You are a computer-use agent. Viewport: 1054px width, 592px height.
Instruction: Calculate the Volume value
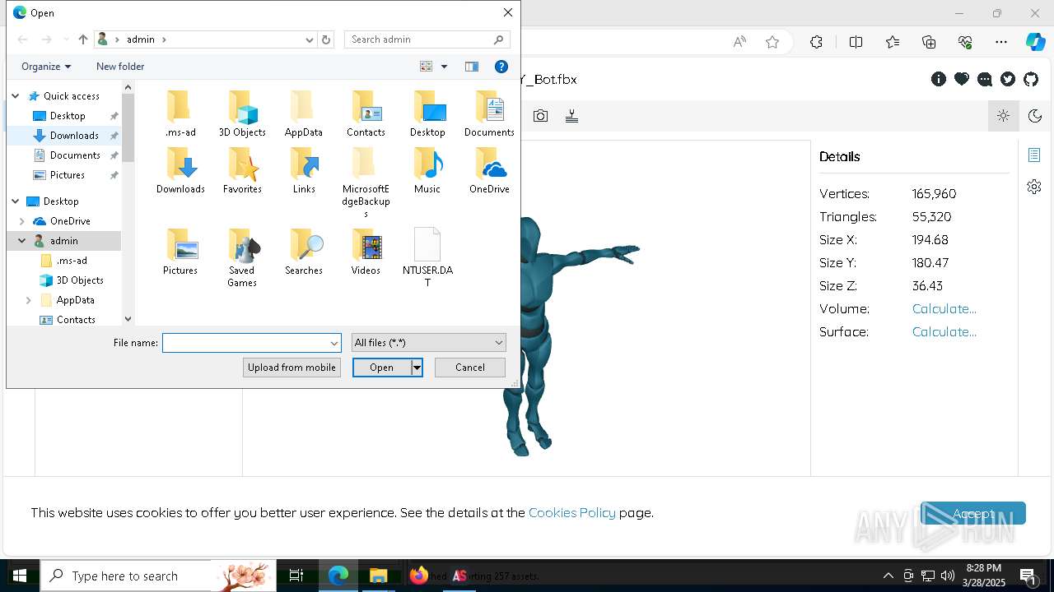point(944,309)
